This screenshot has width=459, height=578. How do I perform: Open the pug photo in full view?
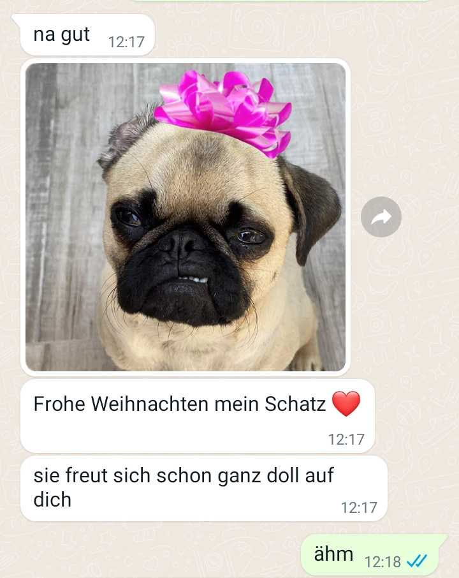point(186,217)
